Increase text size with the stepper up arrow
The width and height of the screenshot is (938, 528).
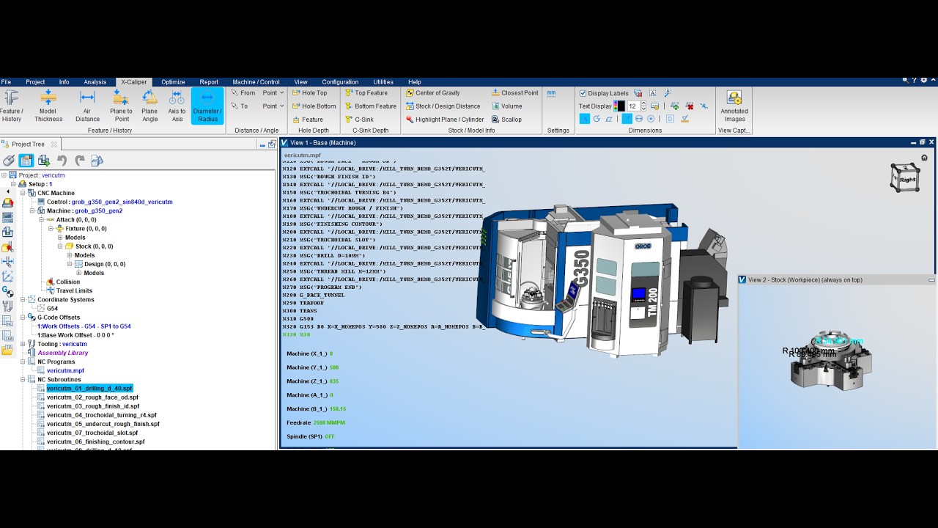tap(643, 103)
